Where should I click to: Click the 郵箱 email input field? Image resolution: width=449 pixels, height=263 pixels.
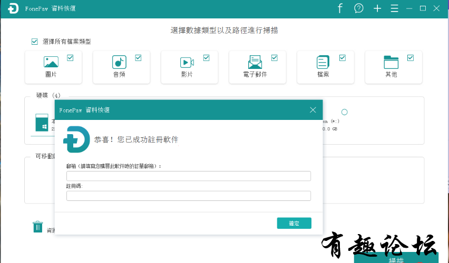[189, 176]
